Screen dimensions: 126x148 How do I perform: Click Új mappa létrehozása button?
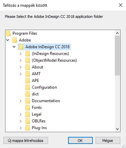point(26,141)
